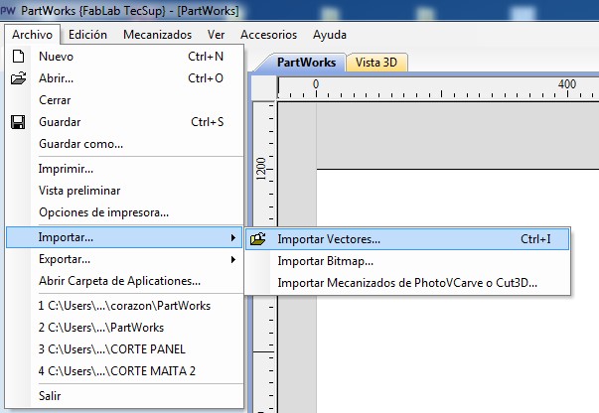Viewport: 599px width, 413px height.
Task: Select Importar Mecanizados de PhotoVCarve o Cut3D...
Action: [x=407, y=283]
